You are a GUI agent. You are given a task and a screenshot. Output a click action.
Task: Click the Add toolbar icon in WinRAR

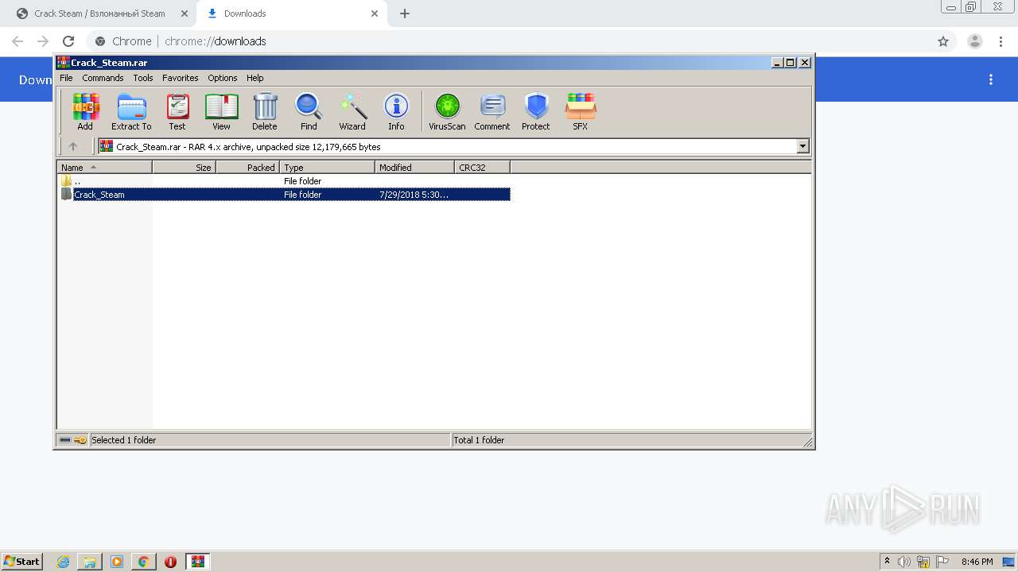coord(85,111)
